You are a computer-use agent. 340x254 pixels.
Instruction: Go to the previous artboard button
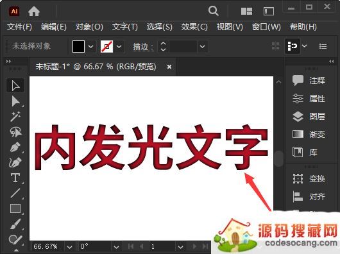click(x=141, y=247)
